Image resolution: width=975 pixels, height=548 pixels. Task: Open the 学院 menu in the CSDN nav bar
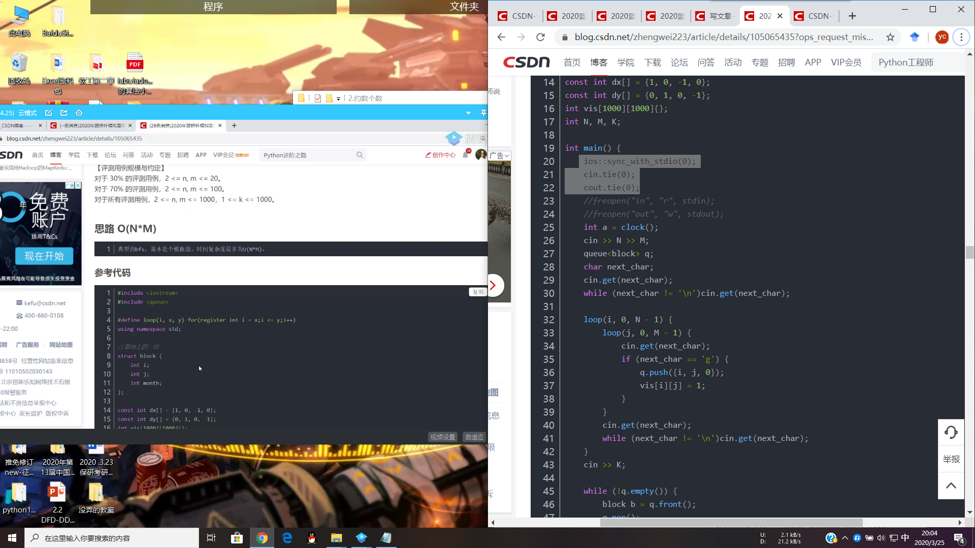tap(626, 62)
